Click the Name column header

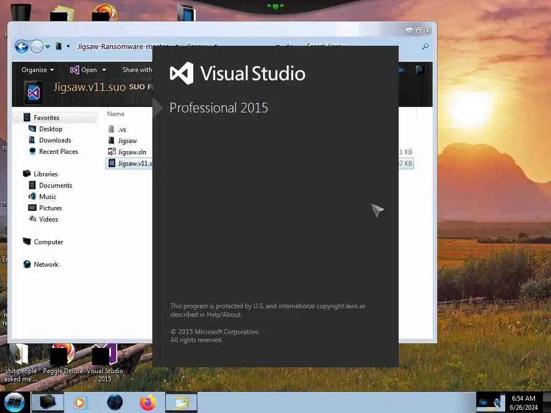pos(116,114)
